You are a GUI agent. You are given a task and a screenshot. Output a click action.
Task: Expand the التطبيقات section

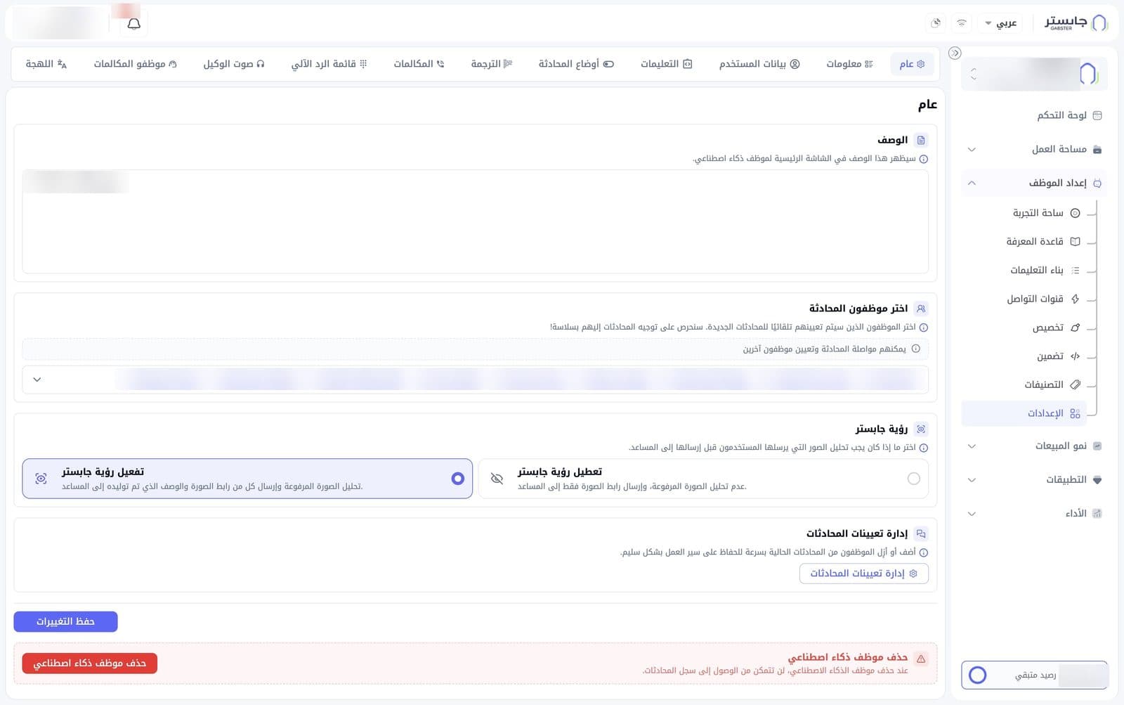(x=1034, y=479)
